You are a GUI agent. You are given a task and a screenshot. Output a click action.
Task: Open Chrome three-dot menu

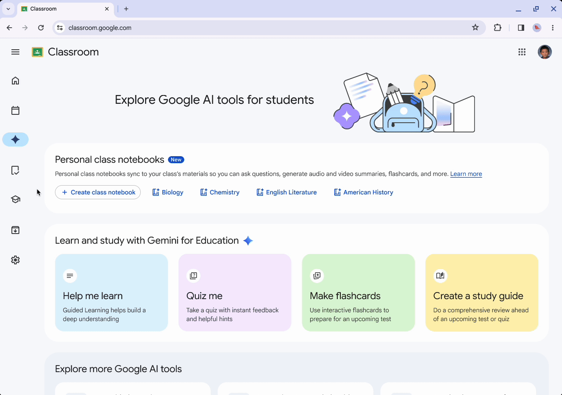[553, 28]
